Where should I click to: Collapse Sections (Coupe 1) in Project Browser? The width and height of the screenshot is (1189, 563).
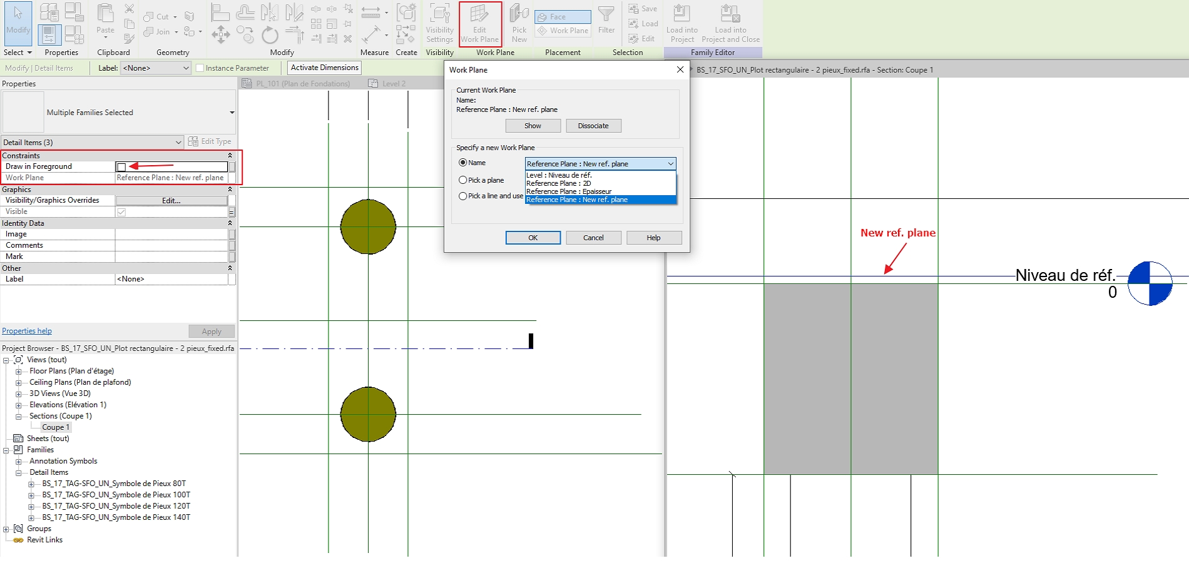[18, 415]
